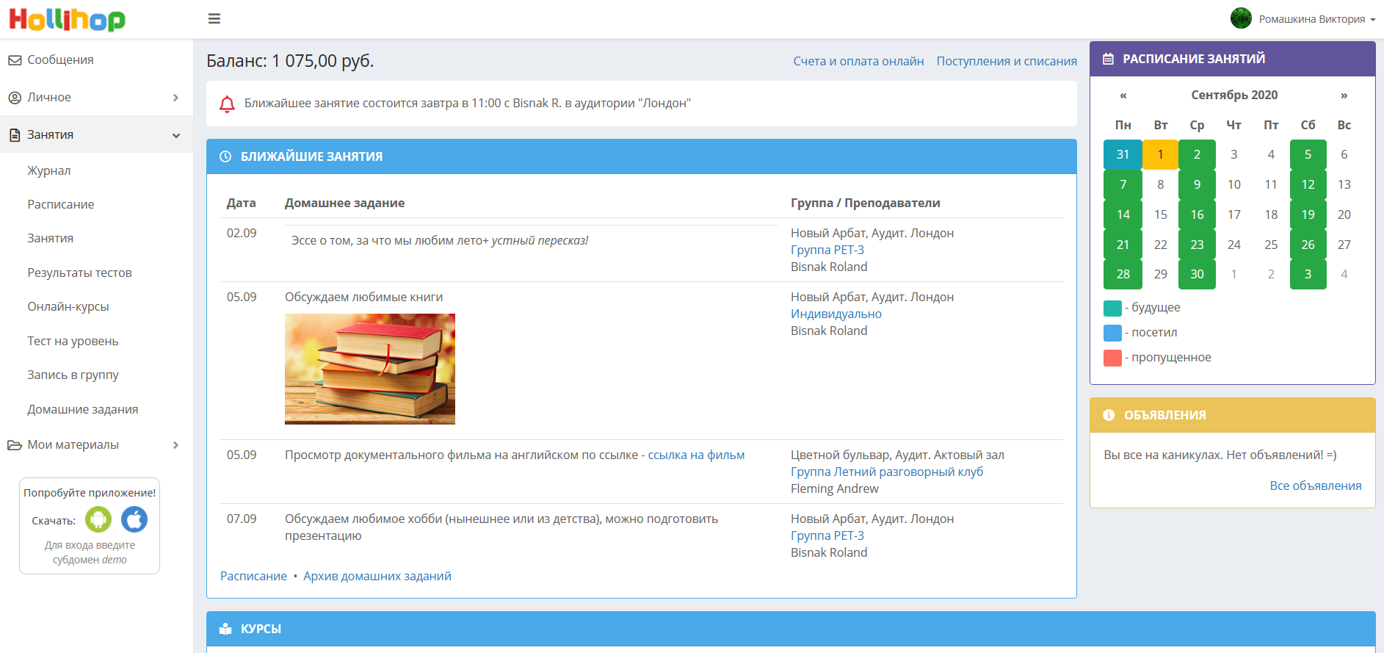Open the account dropdown for Ромашкина Виктория
1384x653 pixels.
tap(1317, 19)
